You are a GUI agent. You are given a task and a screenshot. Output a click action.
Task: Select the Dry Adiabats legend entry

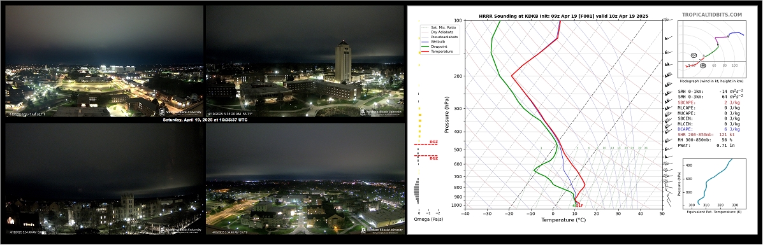click(x=438, y=32)
